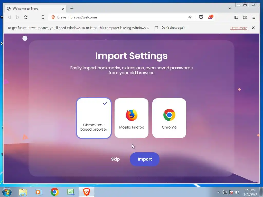Click the back navigation arrow
Screen dimensions: 263x197
point(10,17)
